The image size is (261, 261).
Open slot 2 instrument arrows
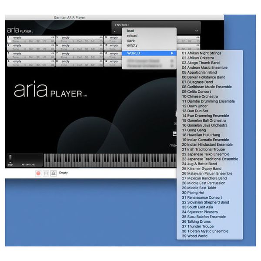click(x=53, y=45)
